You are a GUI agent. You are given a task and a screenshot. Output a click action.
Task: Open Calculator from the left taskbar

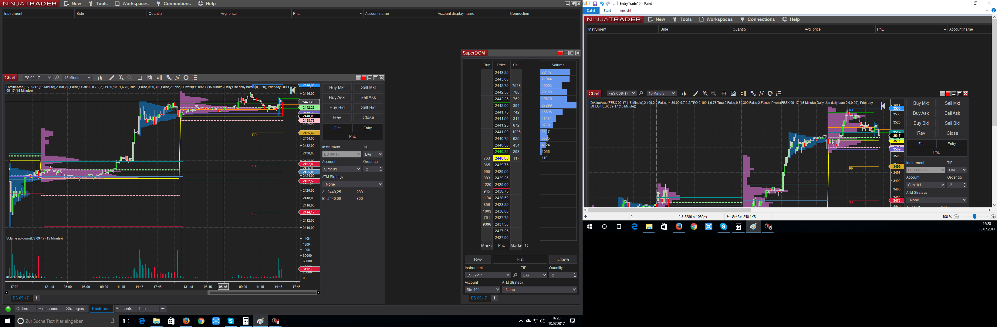pos(246,321)
